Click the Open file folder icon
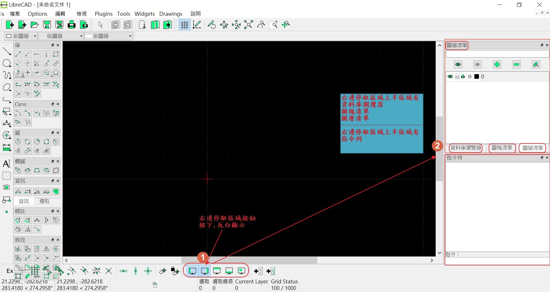Viewport: 550px width, 292px height. click(x=35, y=25)
